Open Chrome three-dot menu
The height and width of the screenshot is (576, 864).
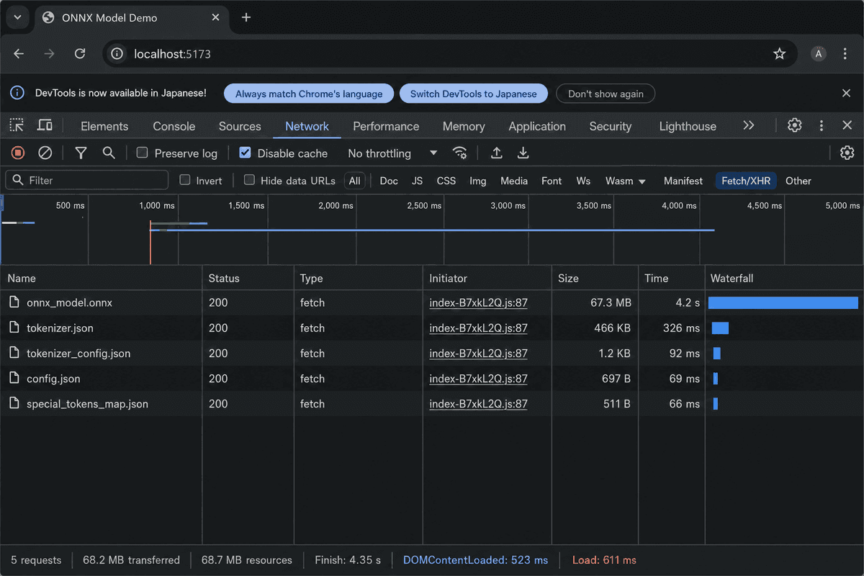[845, 54]
